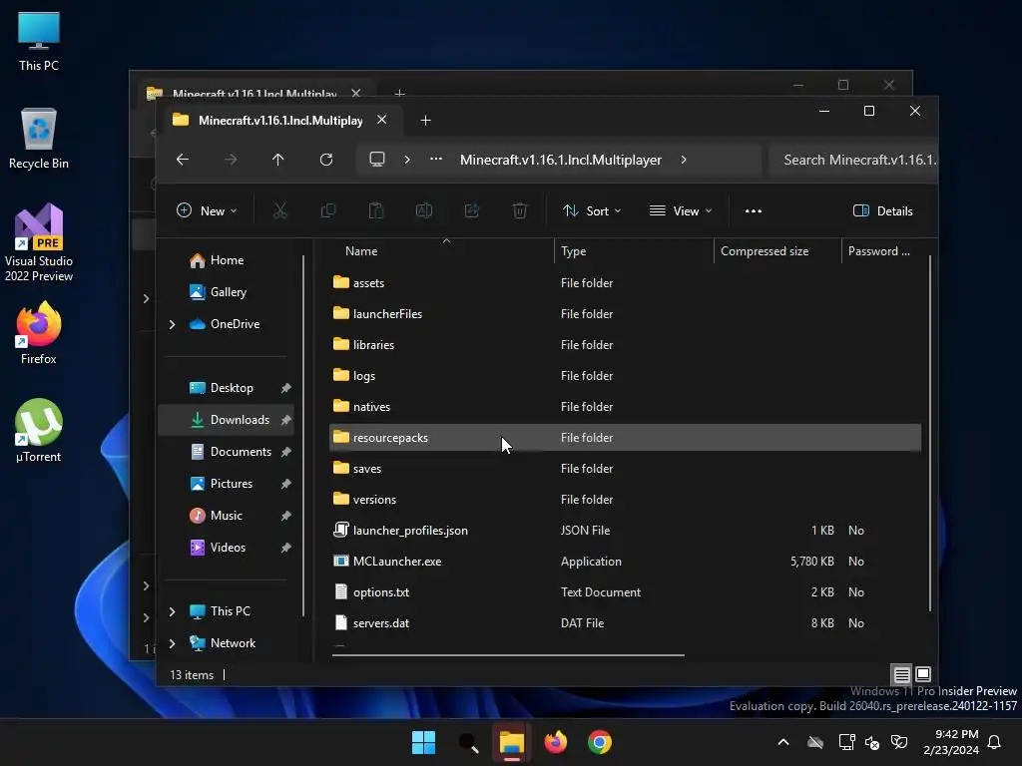
Task: Select Visual Studio 2022 Preview shortcut
Action: click(39, 243)
